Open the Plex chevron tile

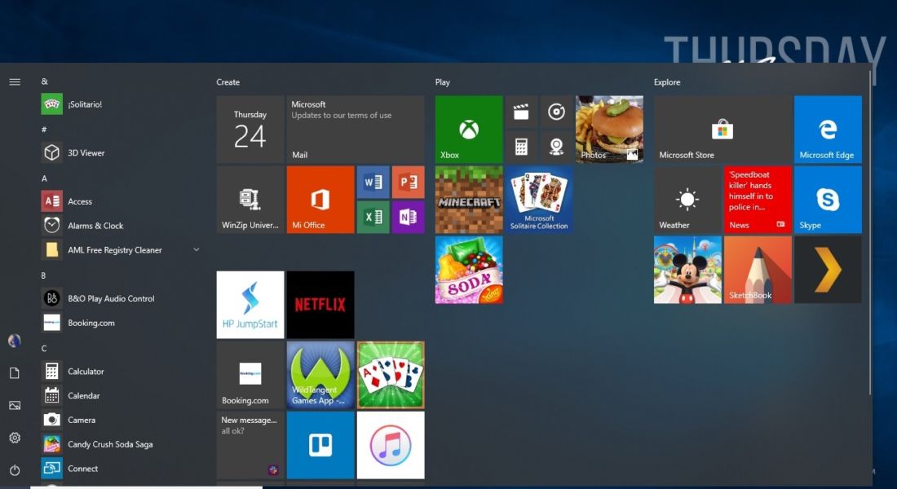tap(827, 270)
